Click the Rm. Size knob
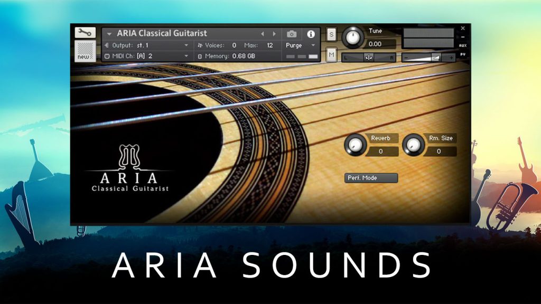 click(x=413, y=145)
